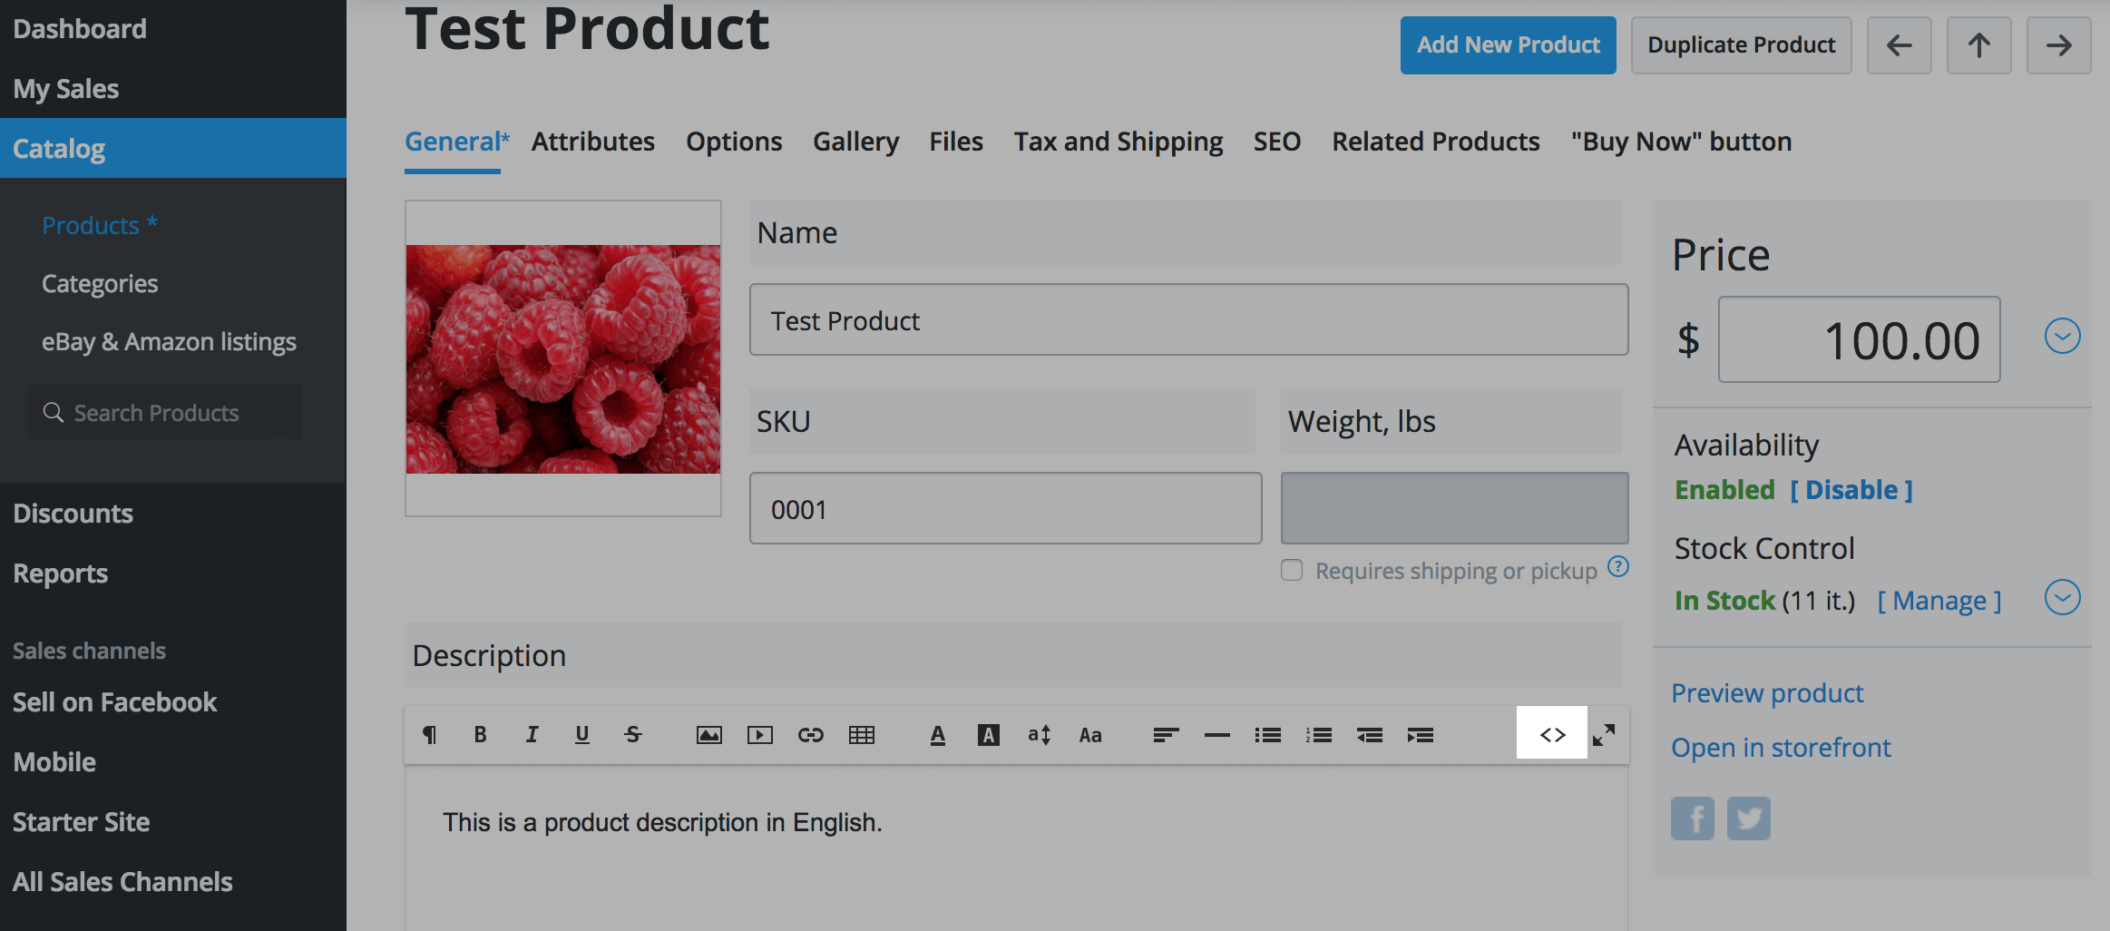
Task: Expand the Price options chevron
Action: (2062, 337)
